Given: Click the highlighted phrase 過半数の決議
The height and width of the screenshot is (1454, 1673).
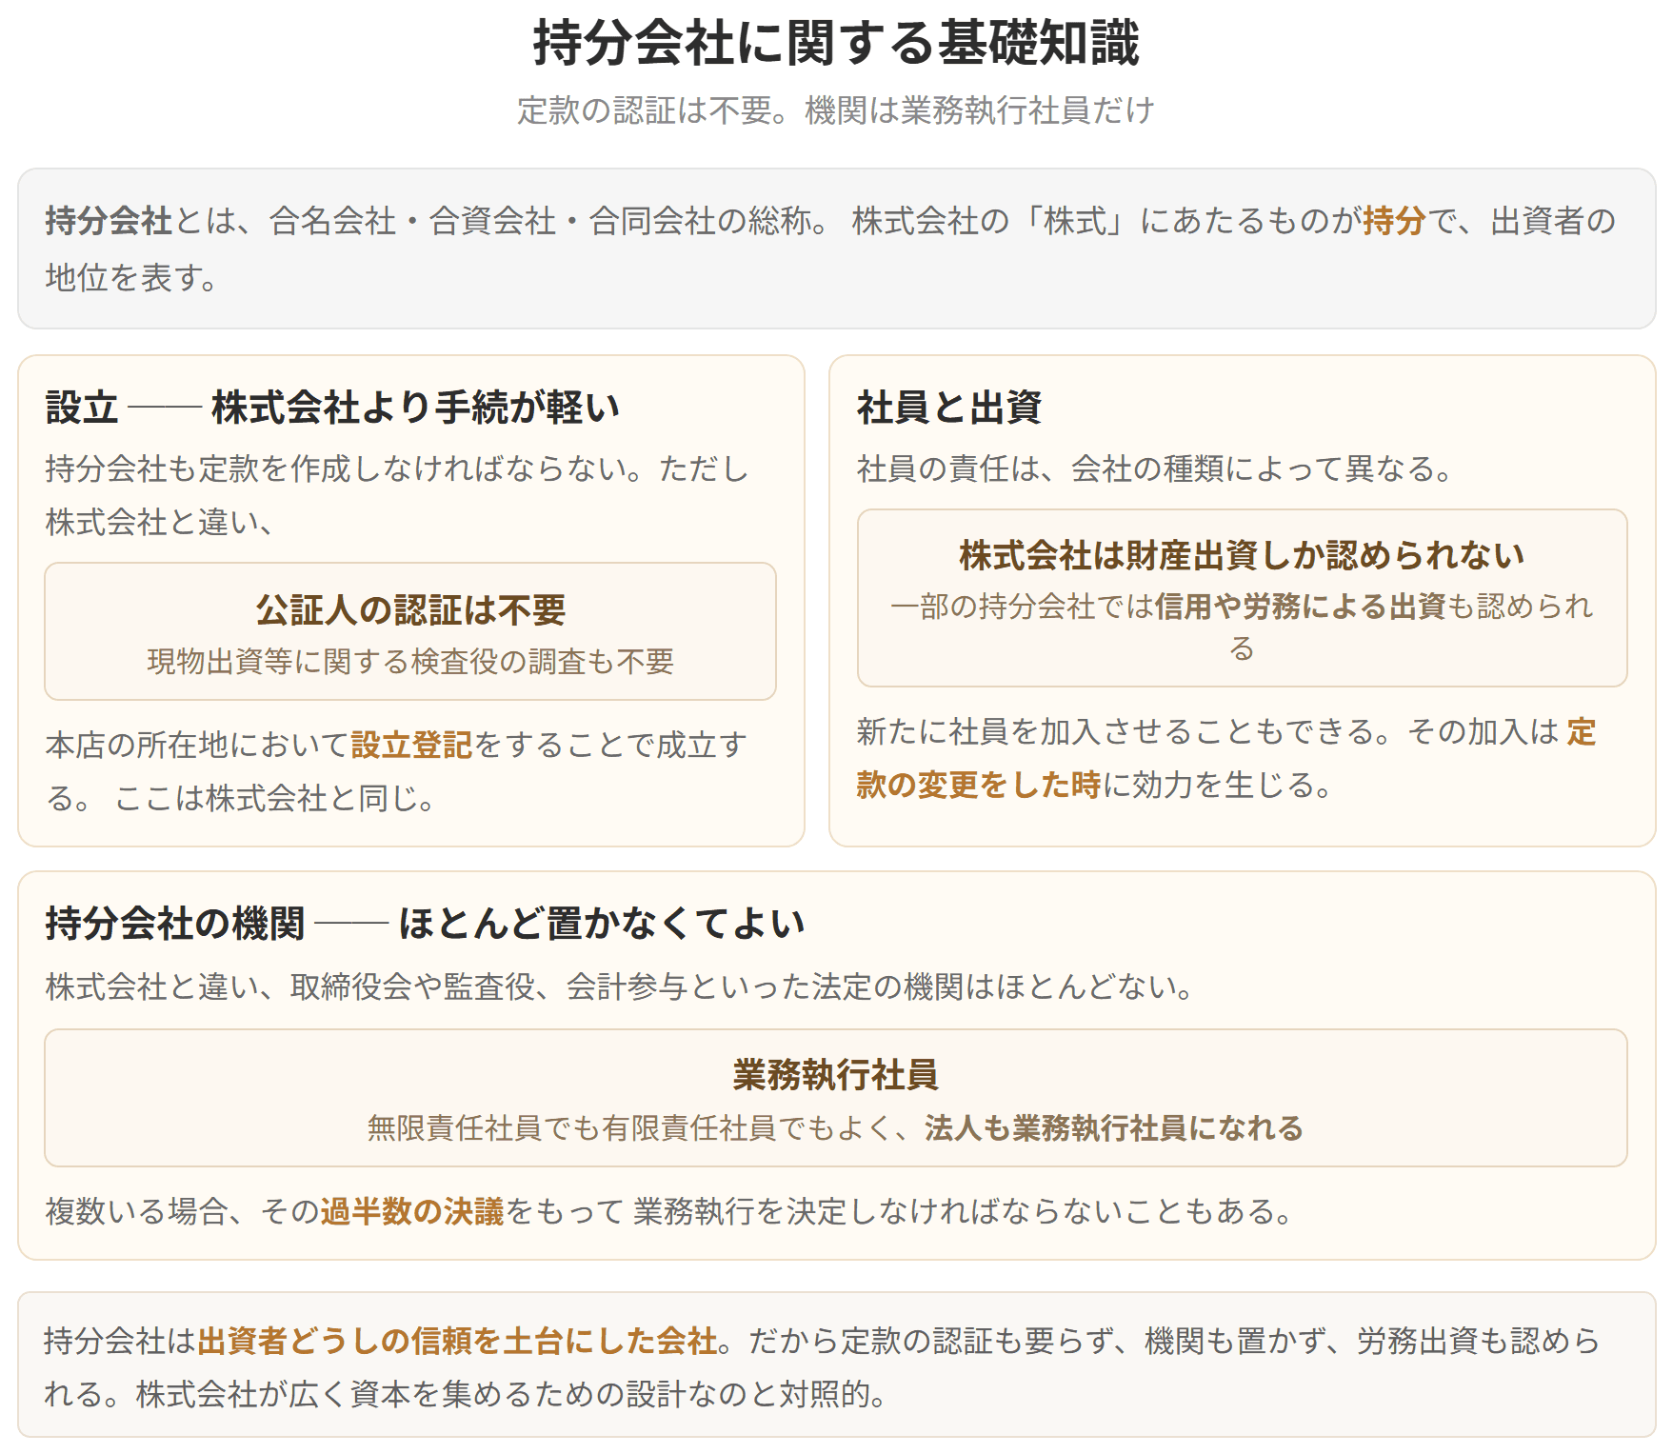Looking at the screenshot, I should point(412,1211).
